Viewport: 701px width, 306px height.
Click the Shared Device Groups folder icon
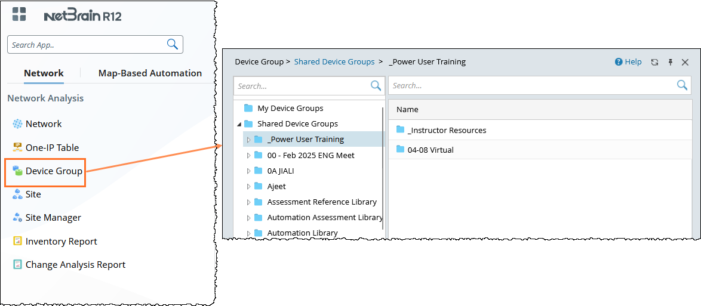coord(248,123)
